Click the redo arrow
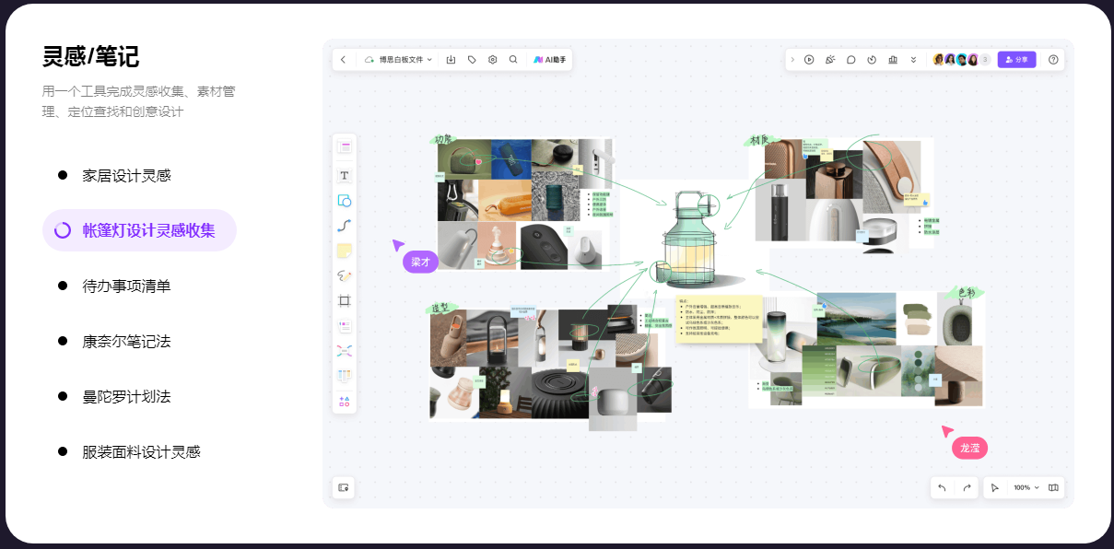This screenshot has width=1114, height=549. point(967,487)
